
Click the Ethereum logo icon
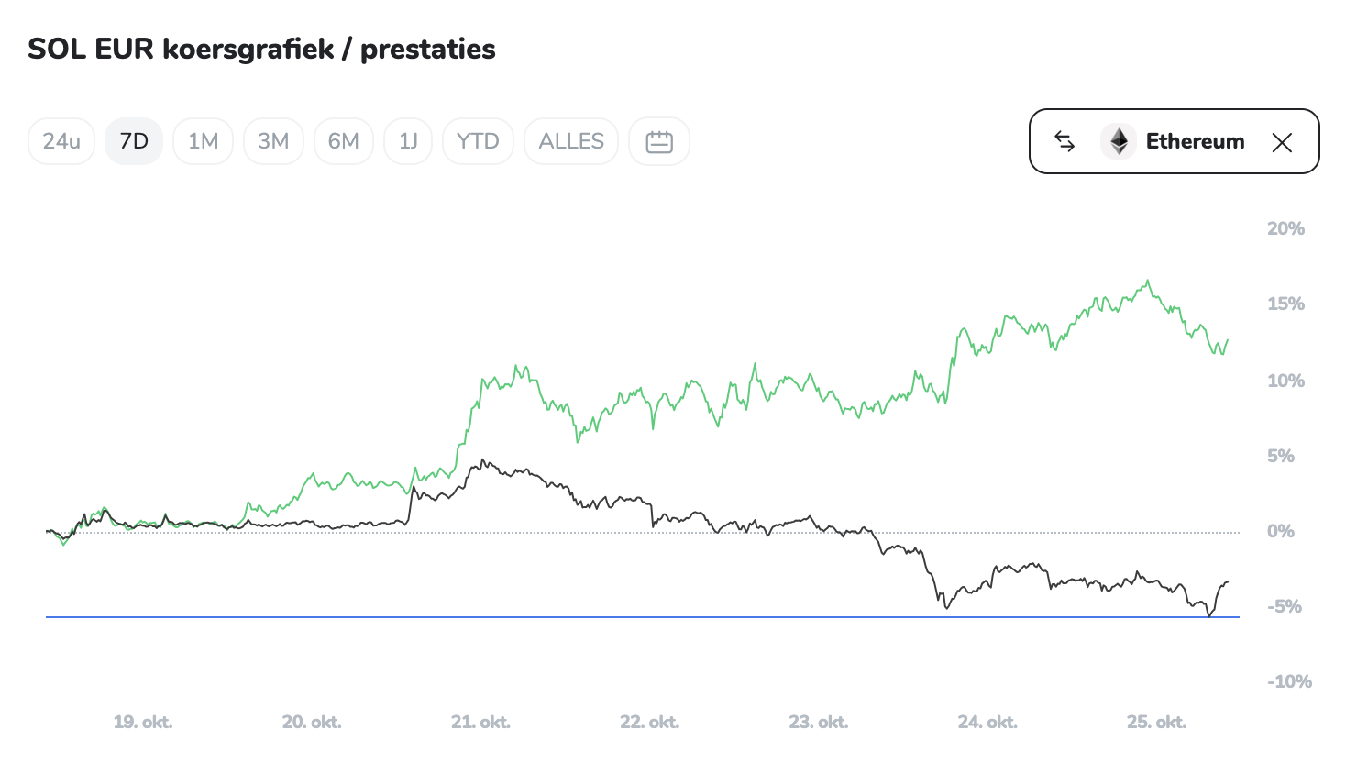(1119, 141)
